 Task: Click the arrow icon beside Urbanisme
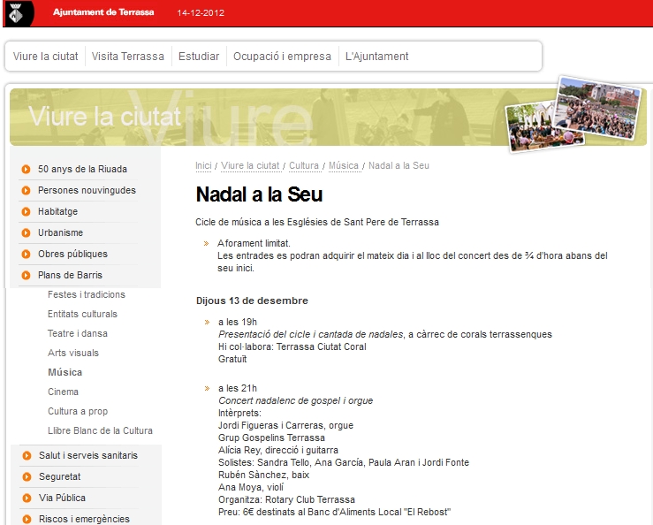coord(27,233)
